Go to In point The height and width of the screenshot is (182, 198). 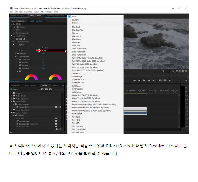(135, 80)
